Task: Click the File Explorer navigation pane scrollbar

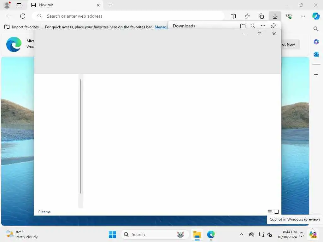Action: [81, 136]
